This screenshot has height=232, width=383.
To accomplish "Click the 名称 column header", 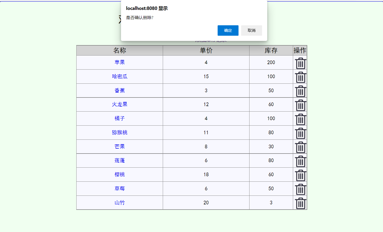I will 120,50.
